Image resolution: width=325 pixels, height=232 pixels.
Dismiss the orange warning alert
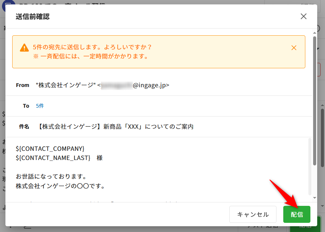pos(294,48)
